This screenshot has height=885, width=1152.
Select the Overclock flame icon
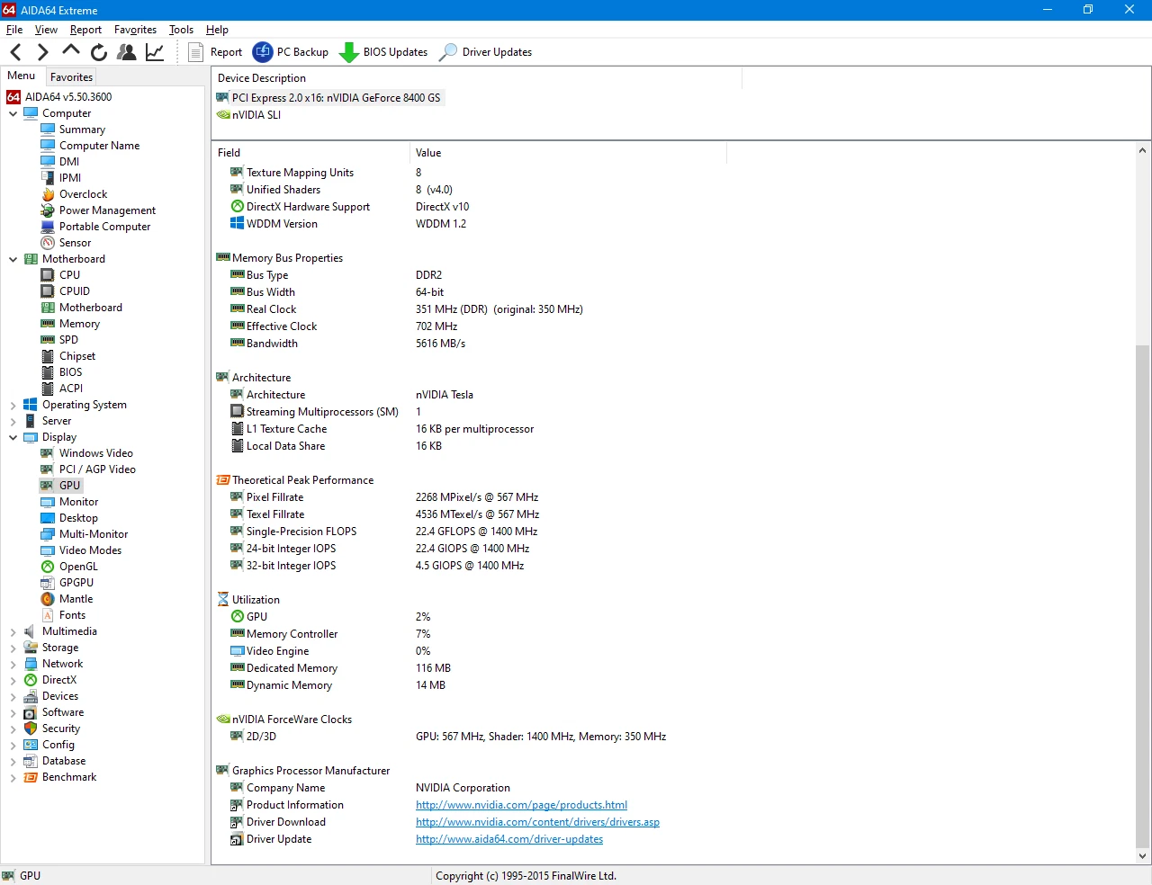pyautogui.click(x=48, y=194)
